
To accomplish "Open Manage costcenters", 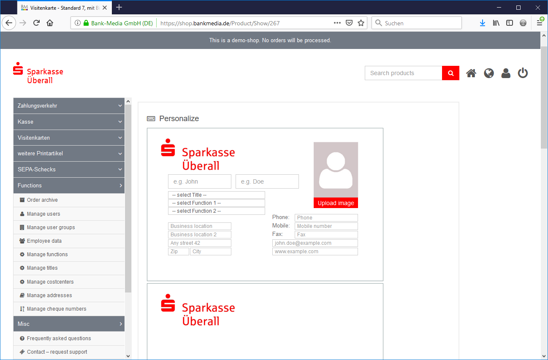I will tap(69, 282).
